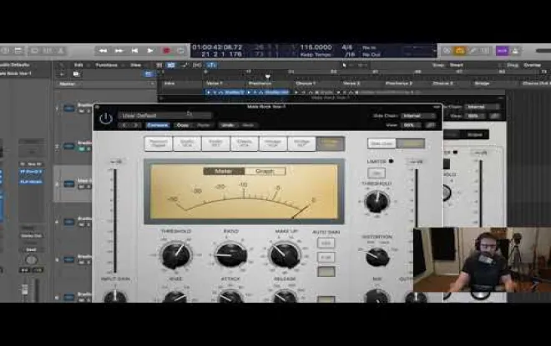The height and width of the screenshot is (346, 551).
Task: Toggle the purple control bar button
Action: click(x=502, y=51)
